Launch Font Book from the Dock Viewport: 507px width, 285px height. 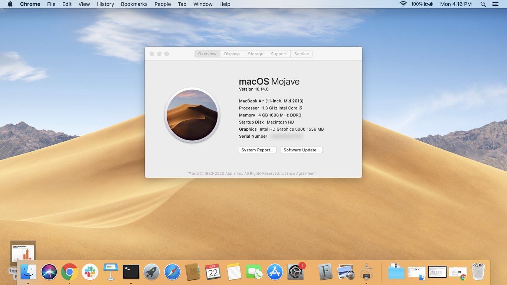click(x=326, y=272)
